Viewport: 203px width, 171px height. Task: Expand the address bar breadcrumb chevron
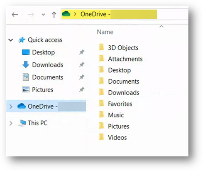pyautogui.click(x=75, y=14)
